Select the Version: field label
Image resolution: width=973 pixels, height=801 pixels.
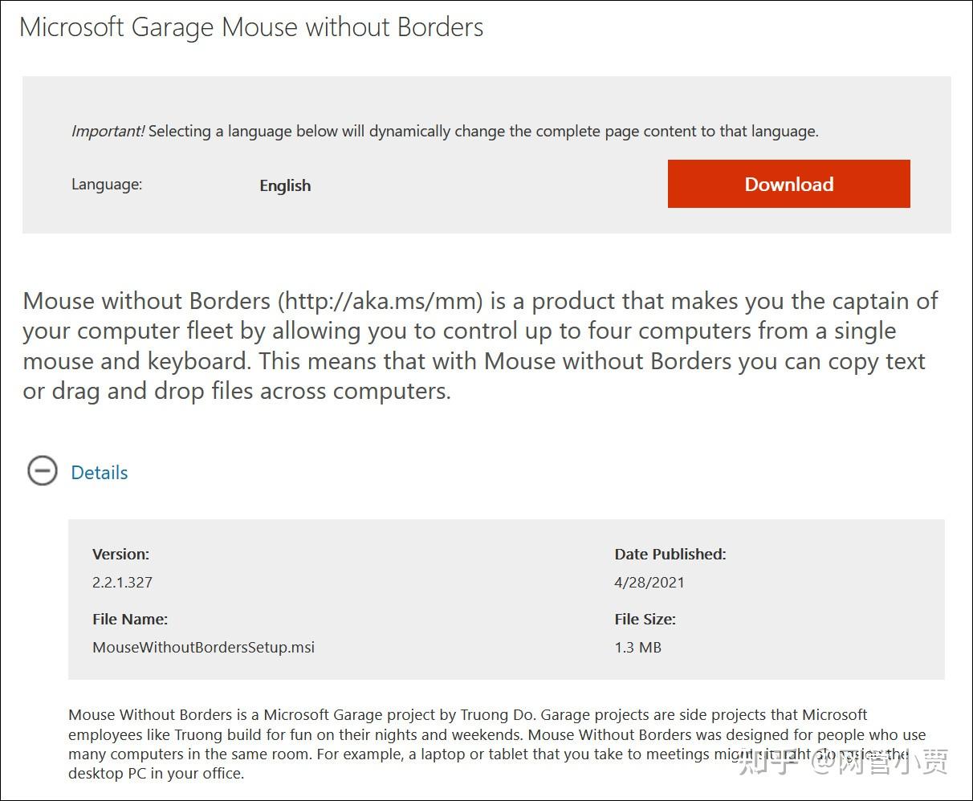121,554
